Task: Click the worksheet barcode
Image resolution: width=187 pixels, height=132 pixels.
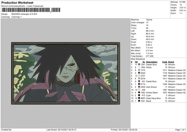Action: click(31, 10)
